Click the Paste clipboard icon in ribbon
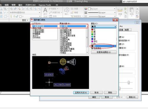Screen dimensions: 148x110 (132, 10)
